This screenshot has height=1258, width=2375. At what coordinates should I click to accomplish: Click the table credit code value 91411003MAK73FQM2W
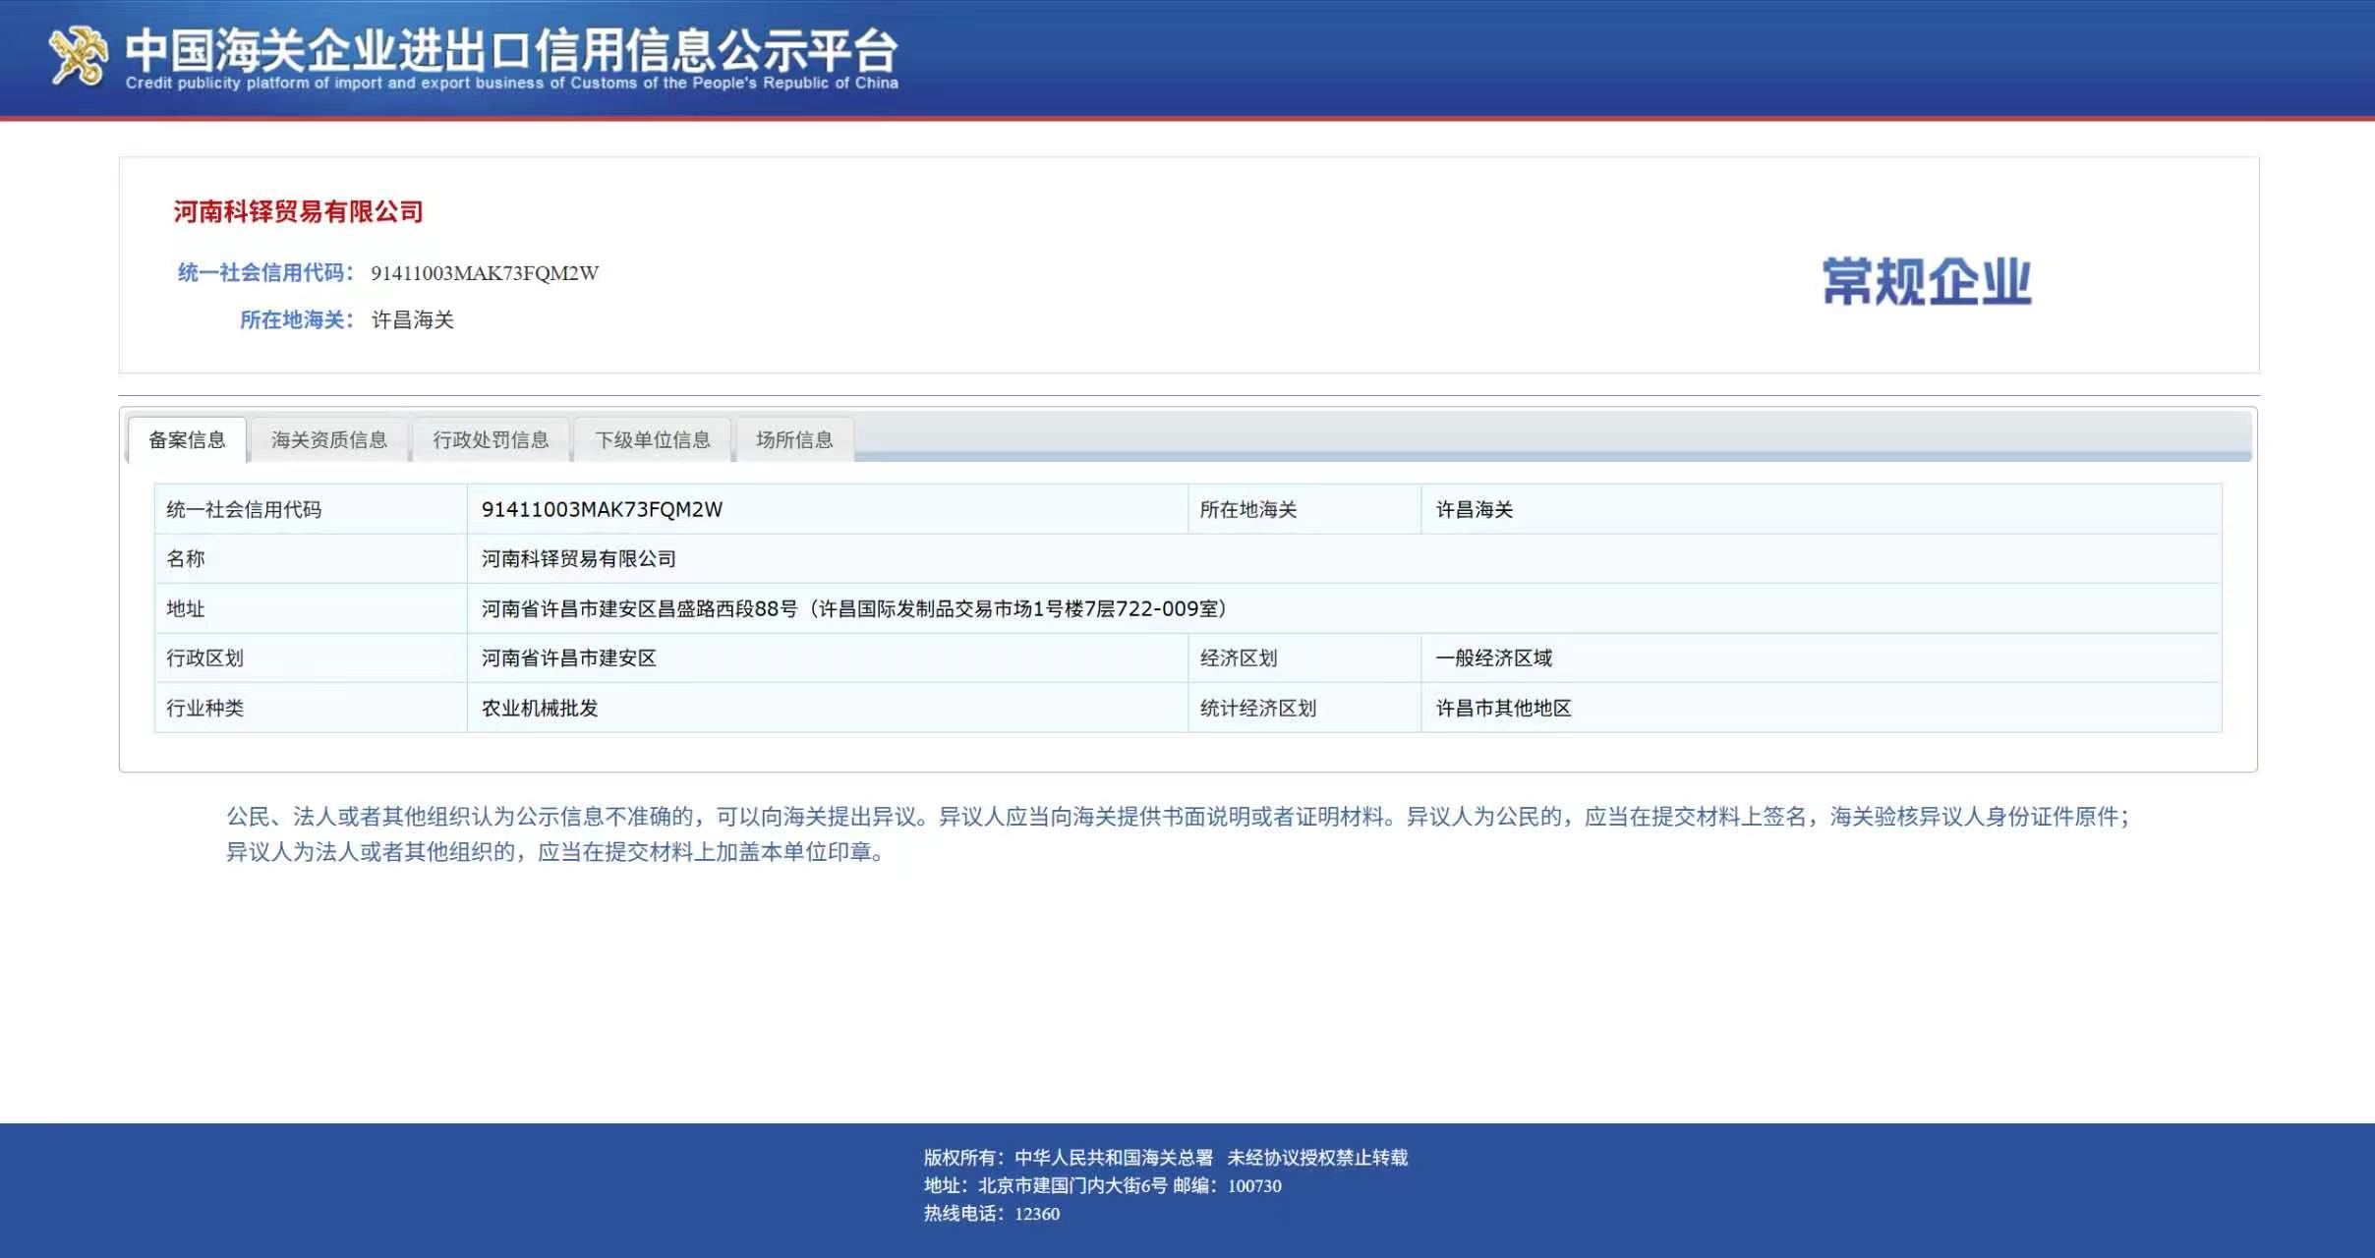(602, 509)
